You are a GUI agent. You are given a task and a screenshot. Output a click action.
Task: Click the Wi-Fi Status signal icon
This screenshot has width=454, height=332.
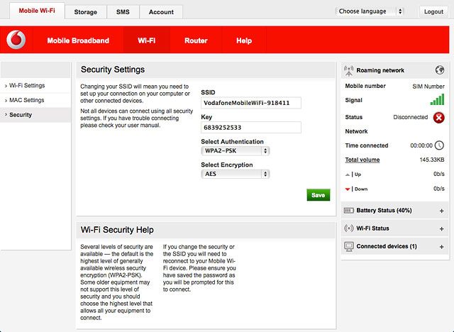coord(348,228)
